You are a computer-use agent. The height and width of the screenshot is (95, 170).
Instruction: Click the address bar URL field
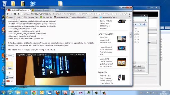74,14
